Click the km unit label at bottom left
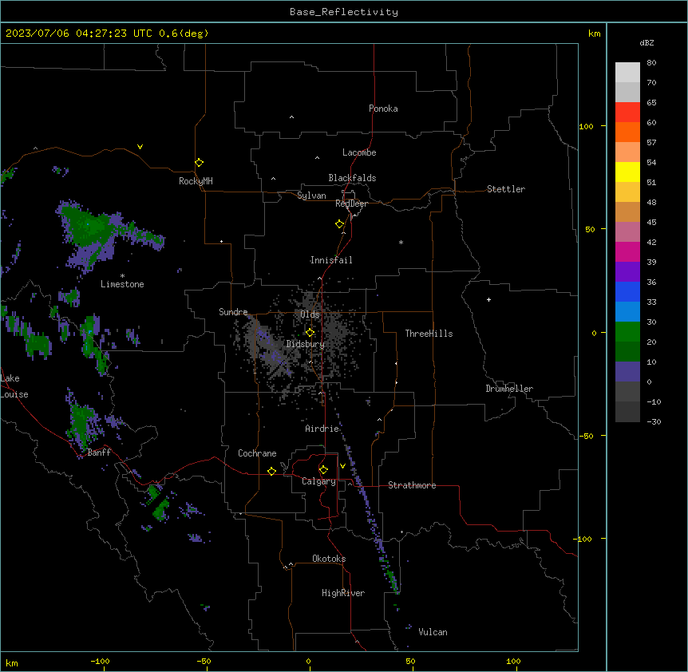 (x=11, y=662)
